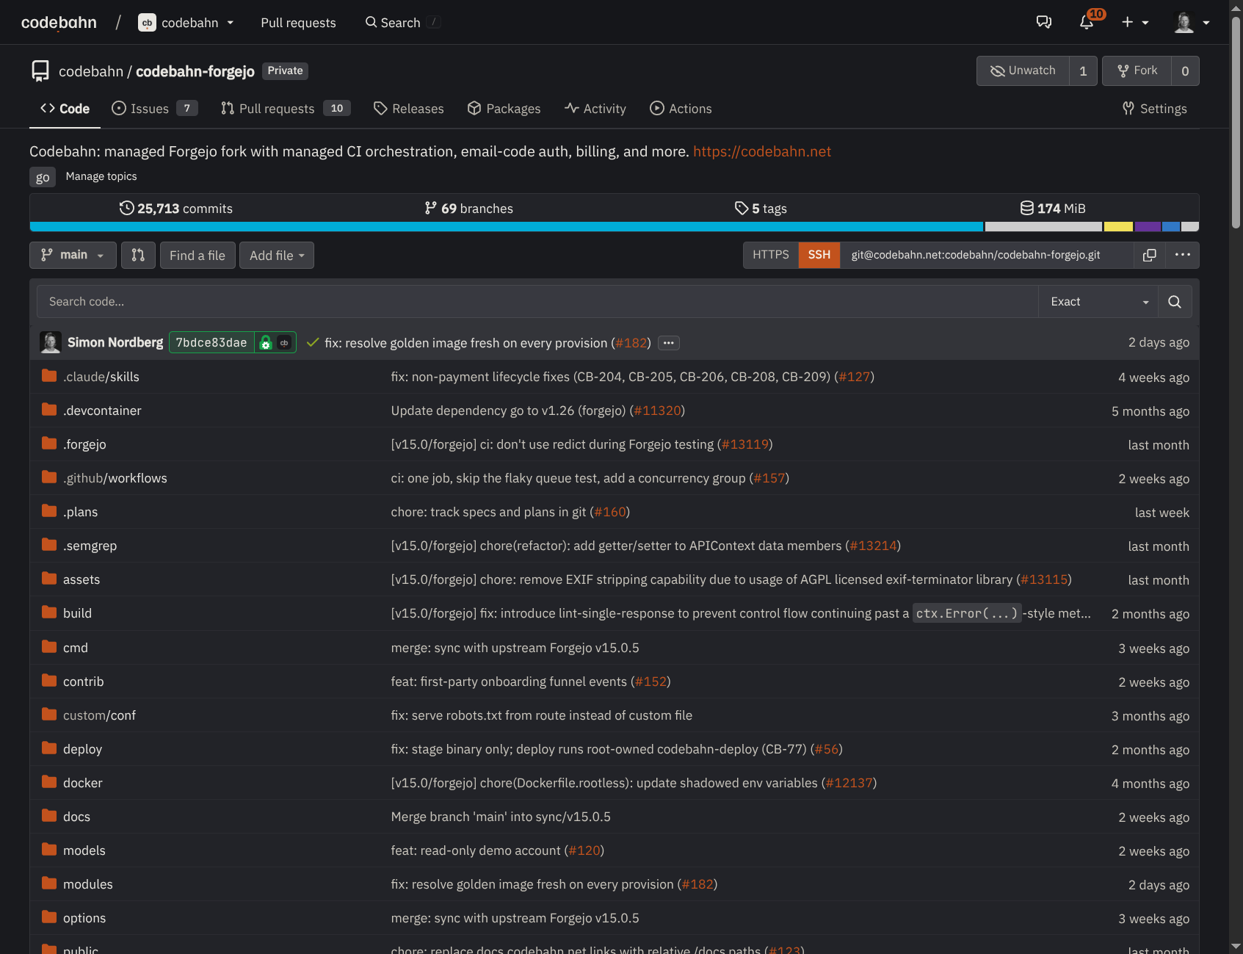Screen dimensions: 1243x954
Task: Expand the commit message ellipsis button
Action: point(668,343)
